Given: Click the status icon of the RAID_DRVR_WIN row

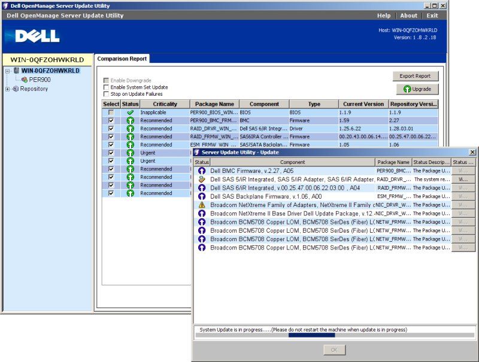Looking at the screenshot, I should tap(131, 129).
